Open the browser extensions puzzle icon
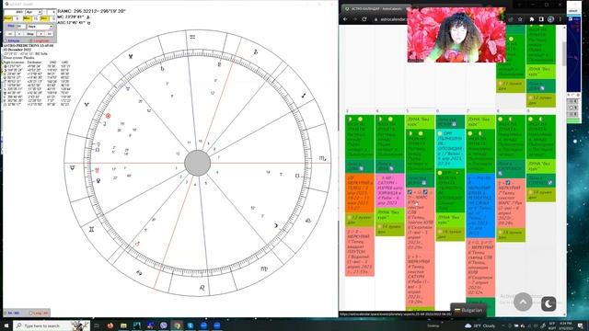The height and width of the screenshot is (331, 589). pyautogui.click(x=532, y=19)
